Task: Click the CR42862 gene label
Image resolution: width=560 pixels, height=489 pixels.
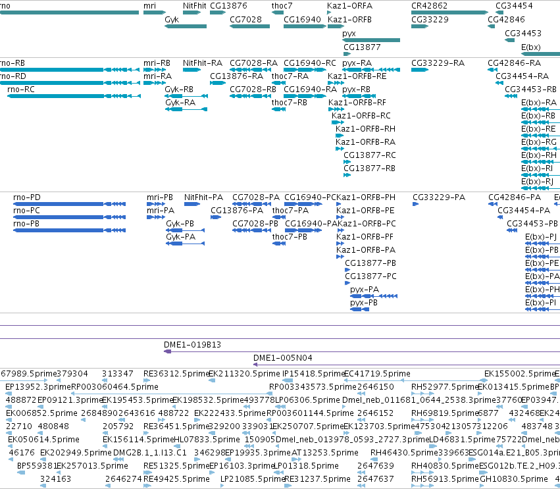Action: (429, 6)
